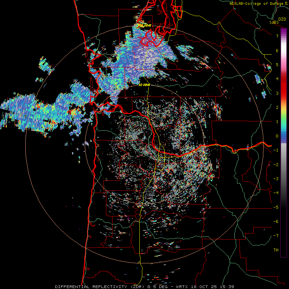This screenshot has height=289, width=289.
Task: Click the 7 value on the scale
Action: point(277,36)
